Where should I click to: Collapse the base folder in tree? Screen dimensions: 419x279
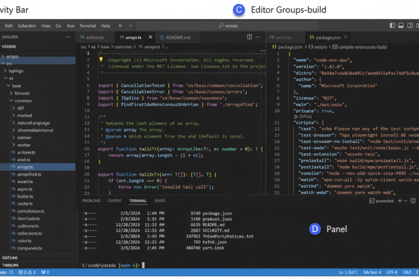click(37, 86)
